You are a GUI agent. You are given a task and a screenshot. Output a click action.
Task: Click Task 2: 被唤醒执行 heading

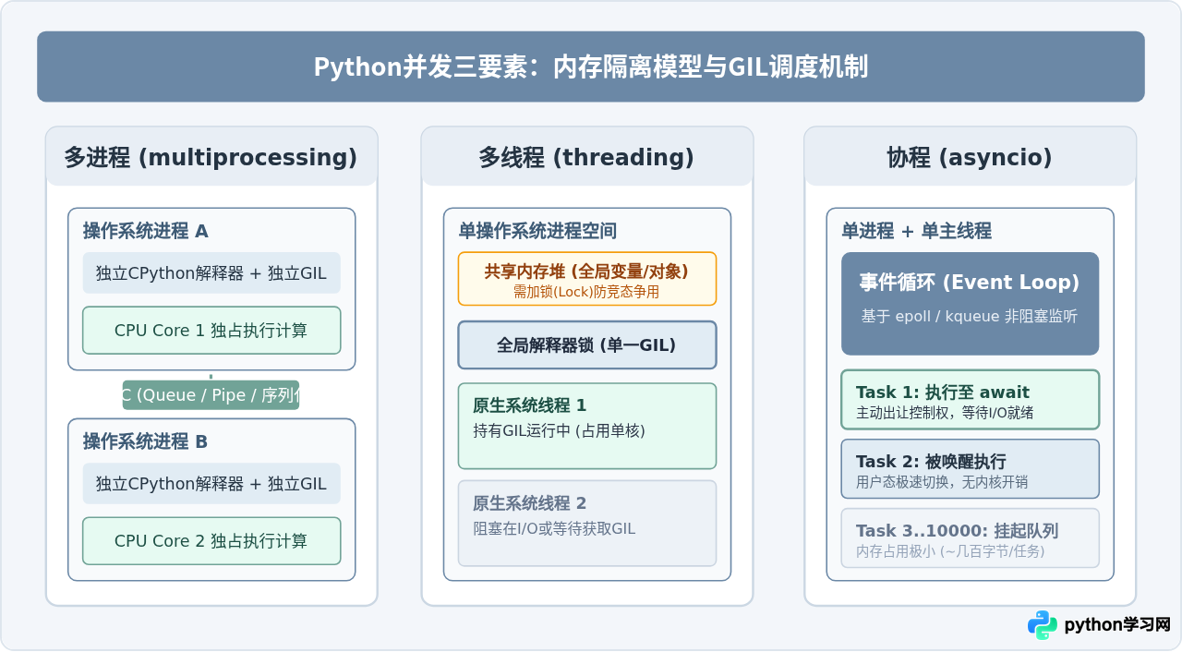coord(931,461)
